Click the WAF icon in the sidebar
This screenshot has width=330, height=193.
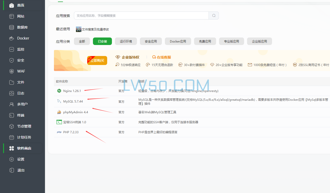pos(11,71)
